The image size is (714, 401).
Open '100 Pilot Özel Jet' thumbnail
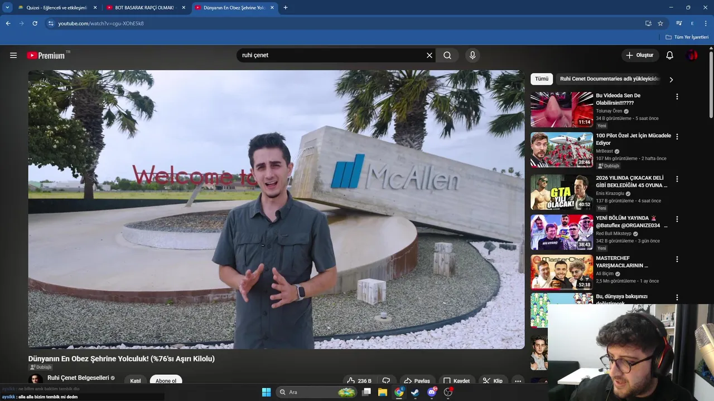[x=562, y=150]
